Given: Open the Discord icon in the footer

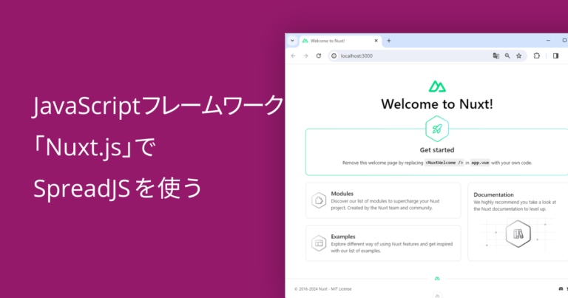Looking at the screenshot, I should 561,289.
